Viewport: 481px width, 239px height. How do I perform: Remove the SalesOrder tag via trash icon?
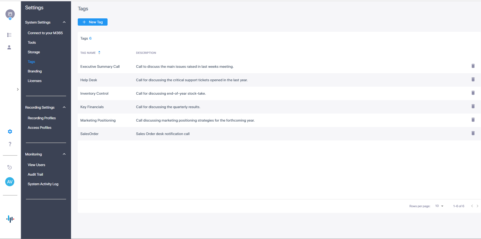click(x=473, y=133)
